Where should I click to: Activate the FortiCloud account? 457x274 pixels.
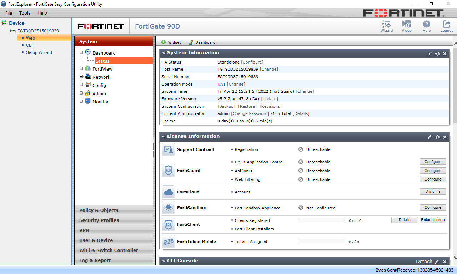coord(433,192)
